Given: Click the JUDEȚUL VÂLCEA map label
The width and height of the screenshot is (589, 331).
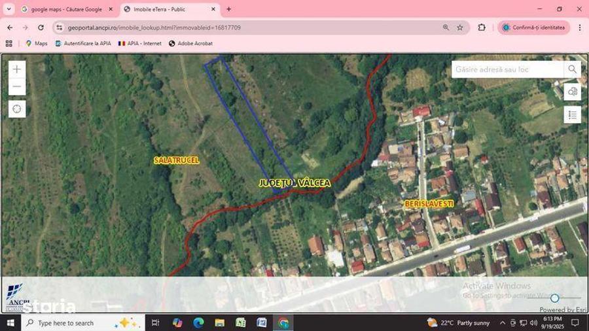Looking at the screenshot, I should pos(295,183).
